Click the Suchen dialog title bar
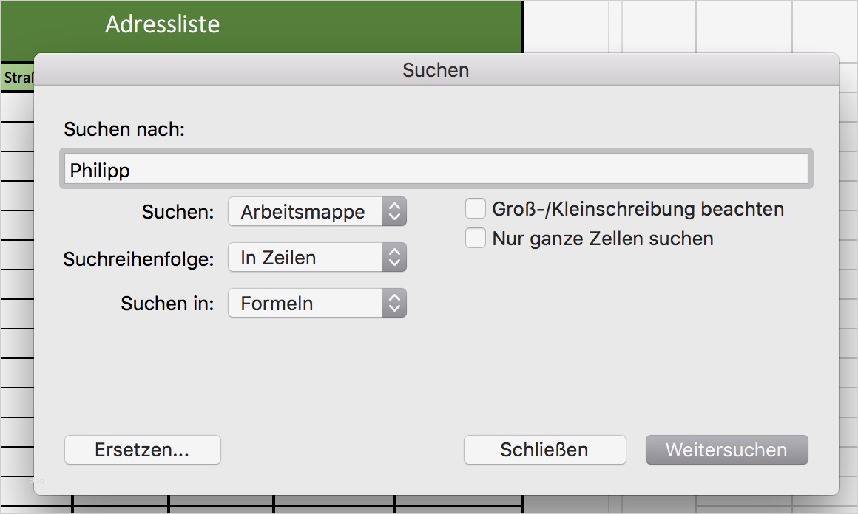This screenshot has height=514, width=858. (x=436, y=70)
